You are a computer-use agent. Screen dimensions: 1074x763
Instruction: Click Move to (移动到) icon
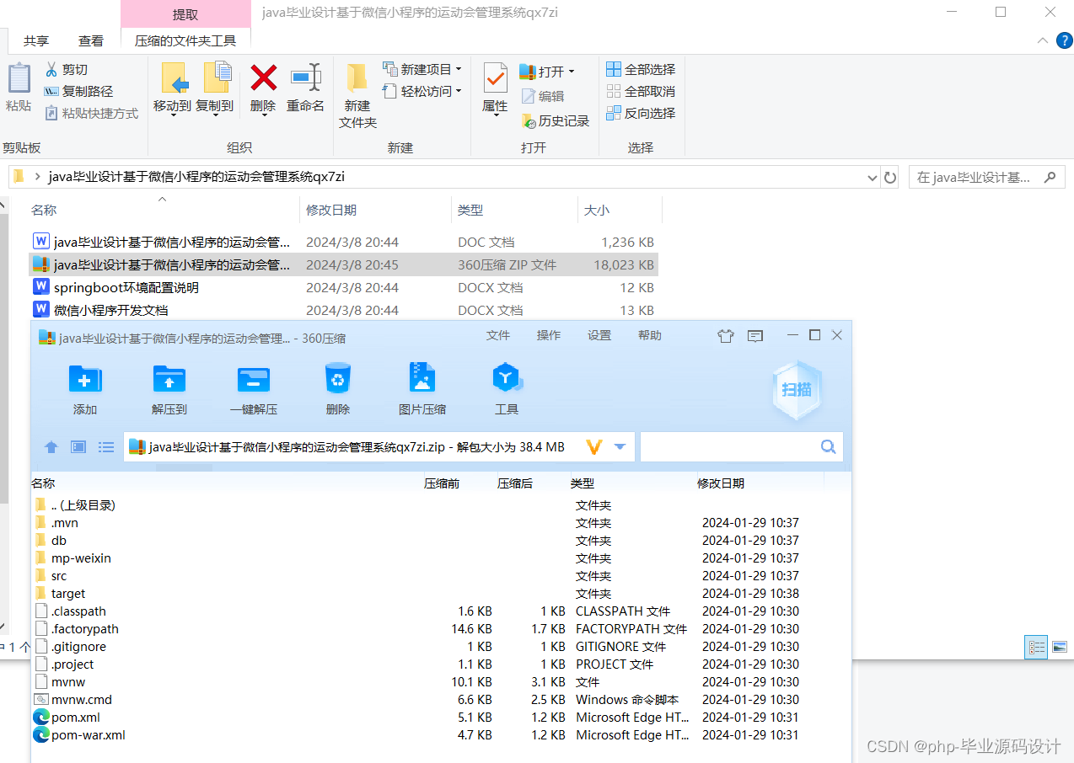tap(173, 77)
